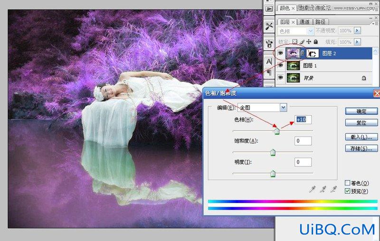The height and width of the screenshot is (241, 380).
Task: Select 图层 2 layer mask thumbnail
Action: pos(313,53)
